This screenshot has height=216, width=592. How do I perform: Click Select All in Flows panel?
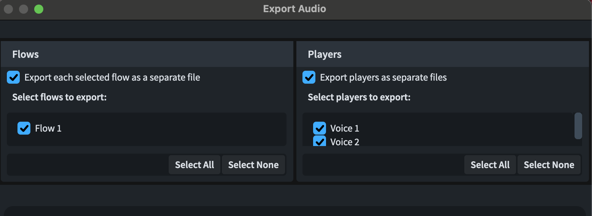(x=195, y=165)
